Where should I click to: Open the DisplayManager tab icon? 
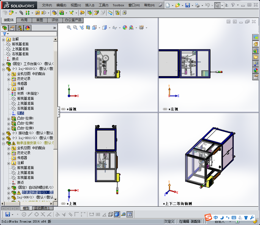[28, 28]
